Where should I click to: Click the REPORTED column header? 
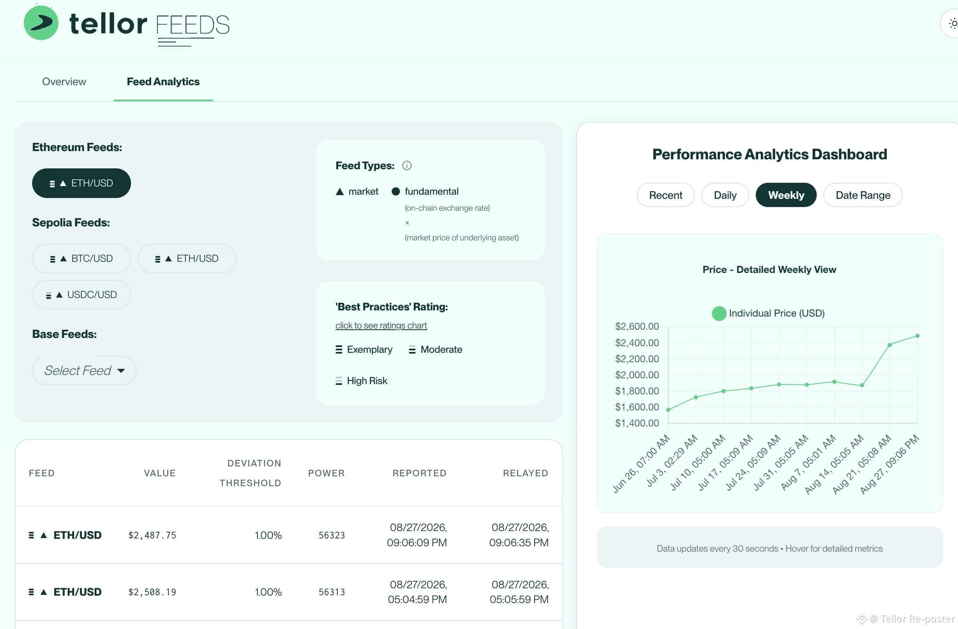click(x=419, y=473)
